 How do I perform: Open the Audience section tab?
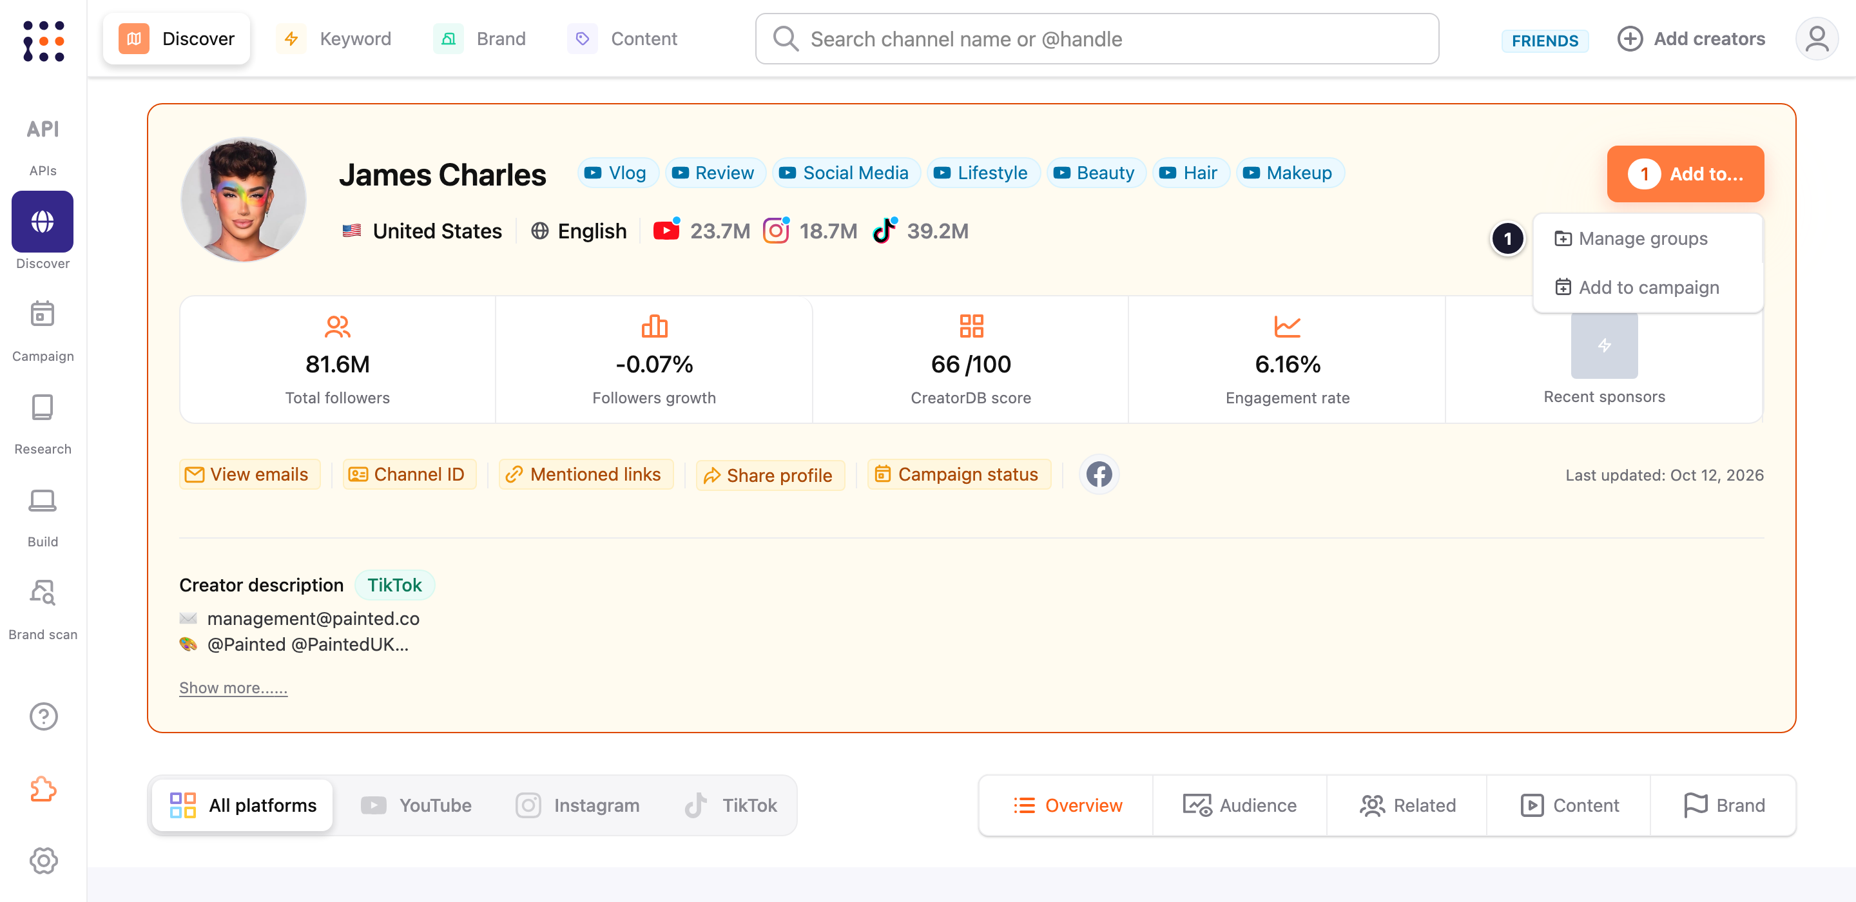click(x=1240, y=805)
